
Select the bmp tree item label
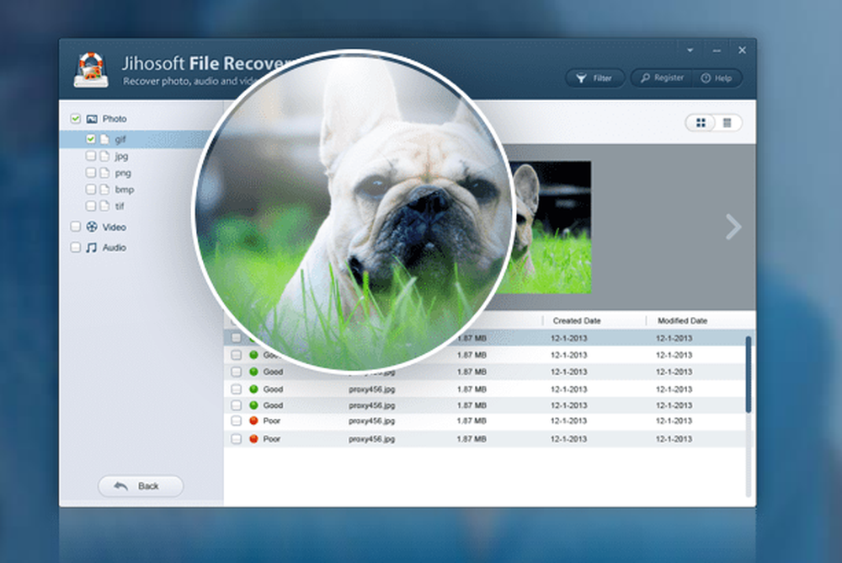124,190
